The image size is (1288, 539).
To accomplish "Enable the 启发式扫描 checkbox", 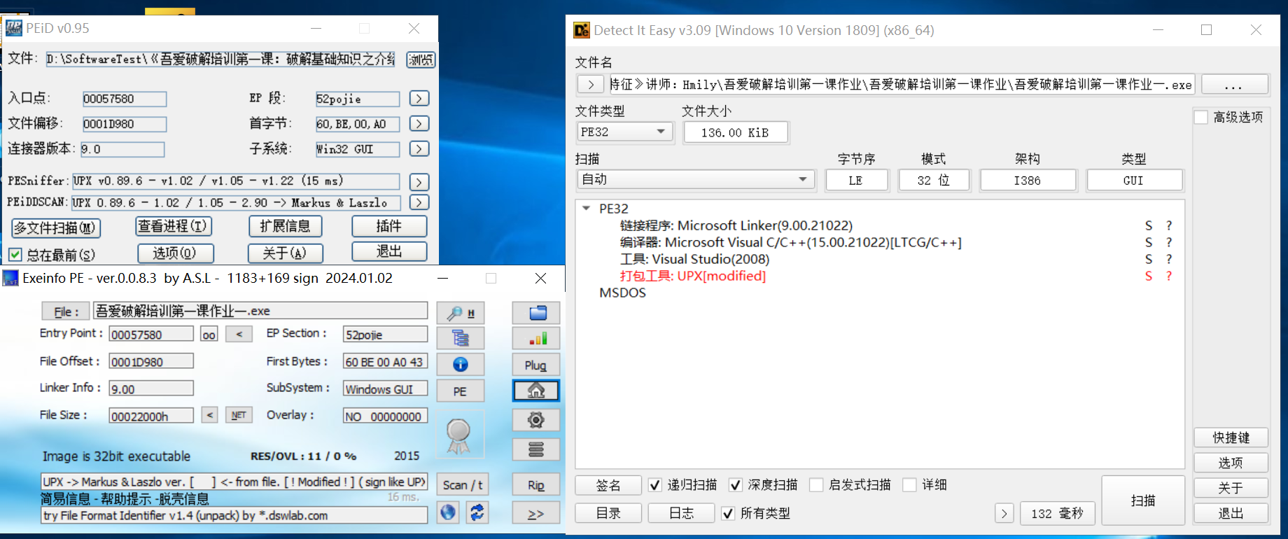I will tap(816, 484).
